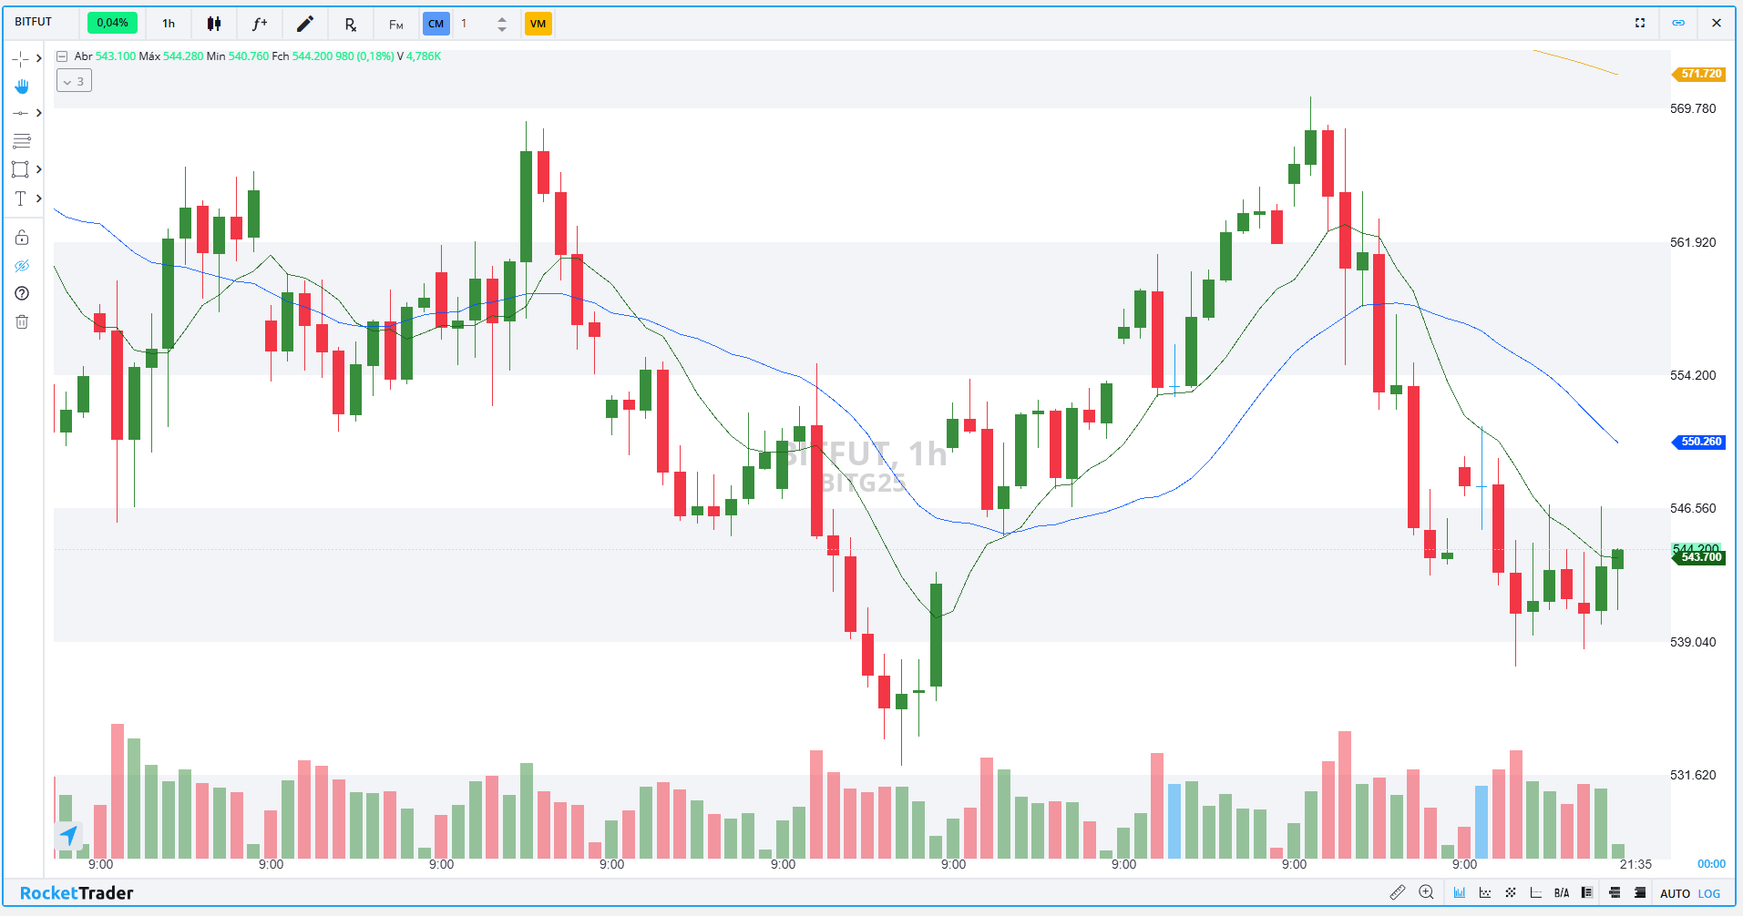Open the ruler measurement tool
Screen dimensions: 1743x916
click(x=1397, y=892)
